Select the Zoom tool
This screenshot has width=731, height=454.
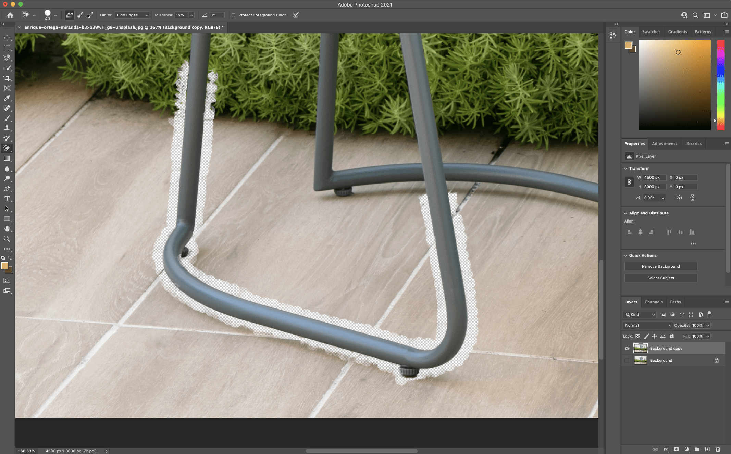click(7, 239)
